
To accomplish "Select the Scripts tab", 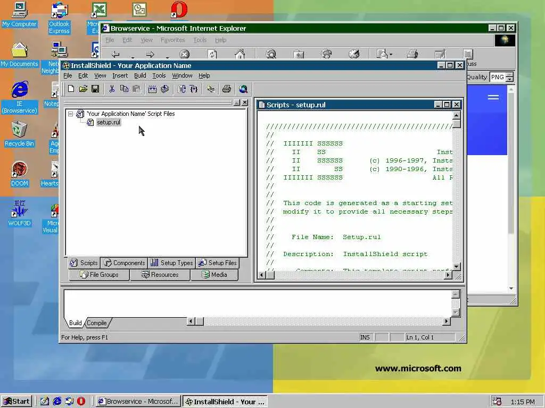I will coord(84,263).
